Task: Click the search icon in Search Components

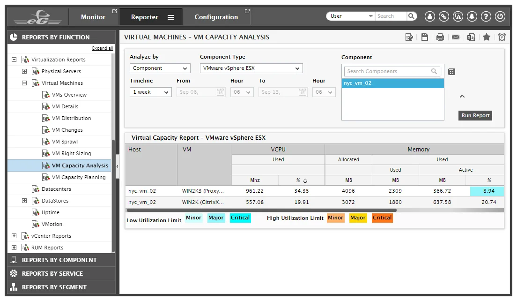Action: pyautogui.click(x=434, y=71)
